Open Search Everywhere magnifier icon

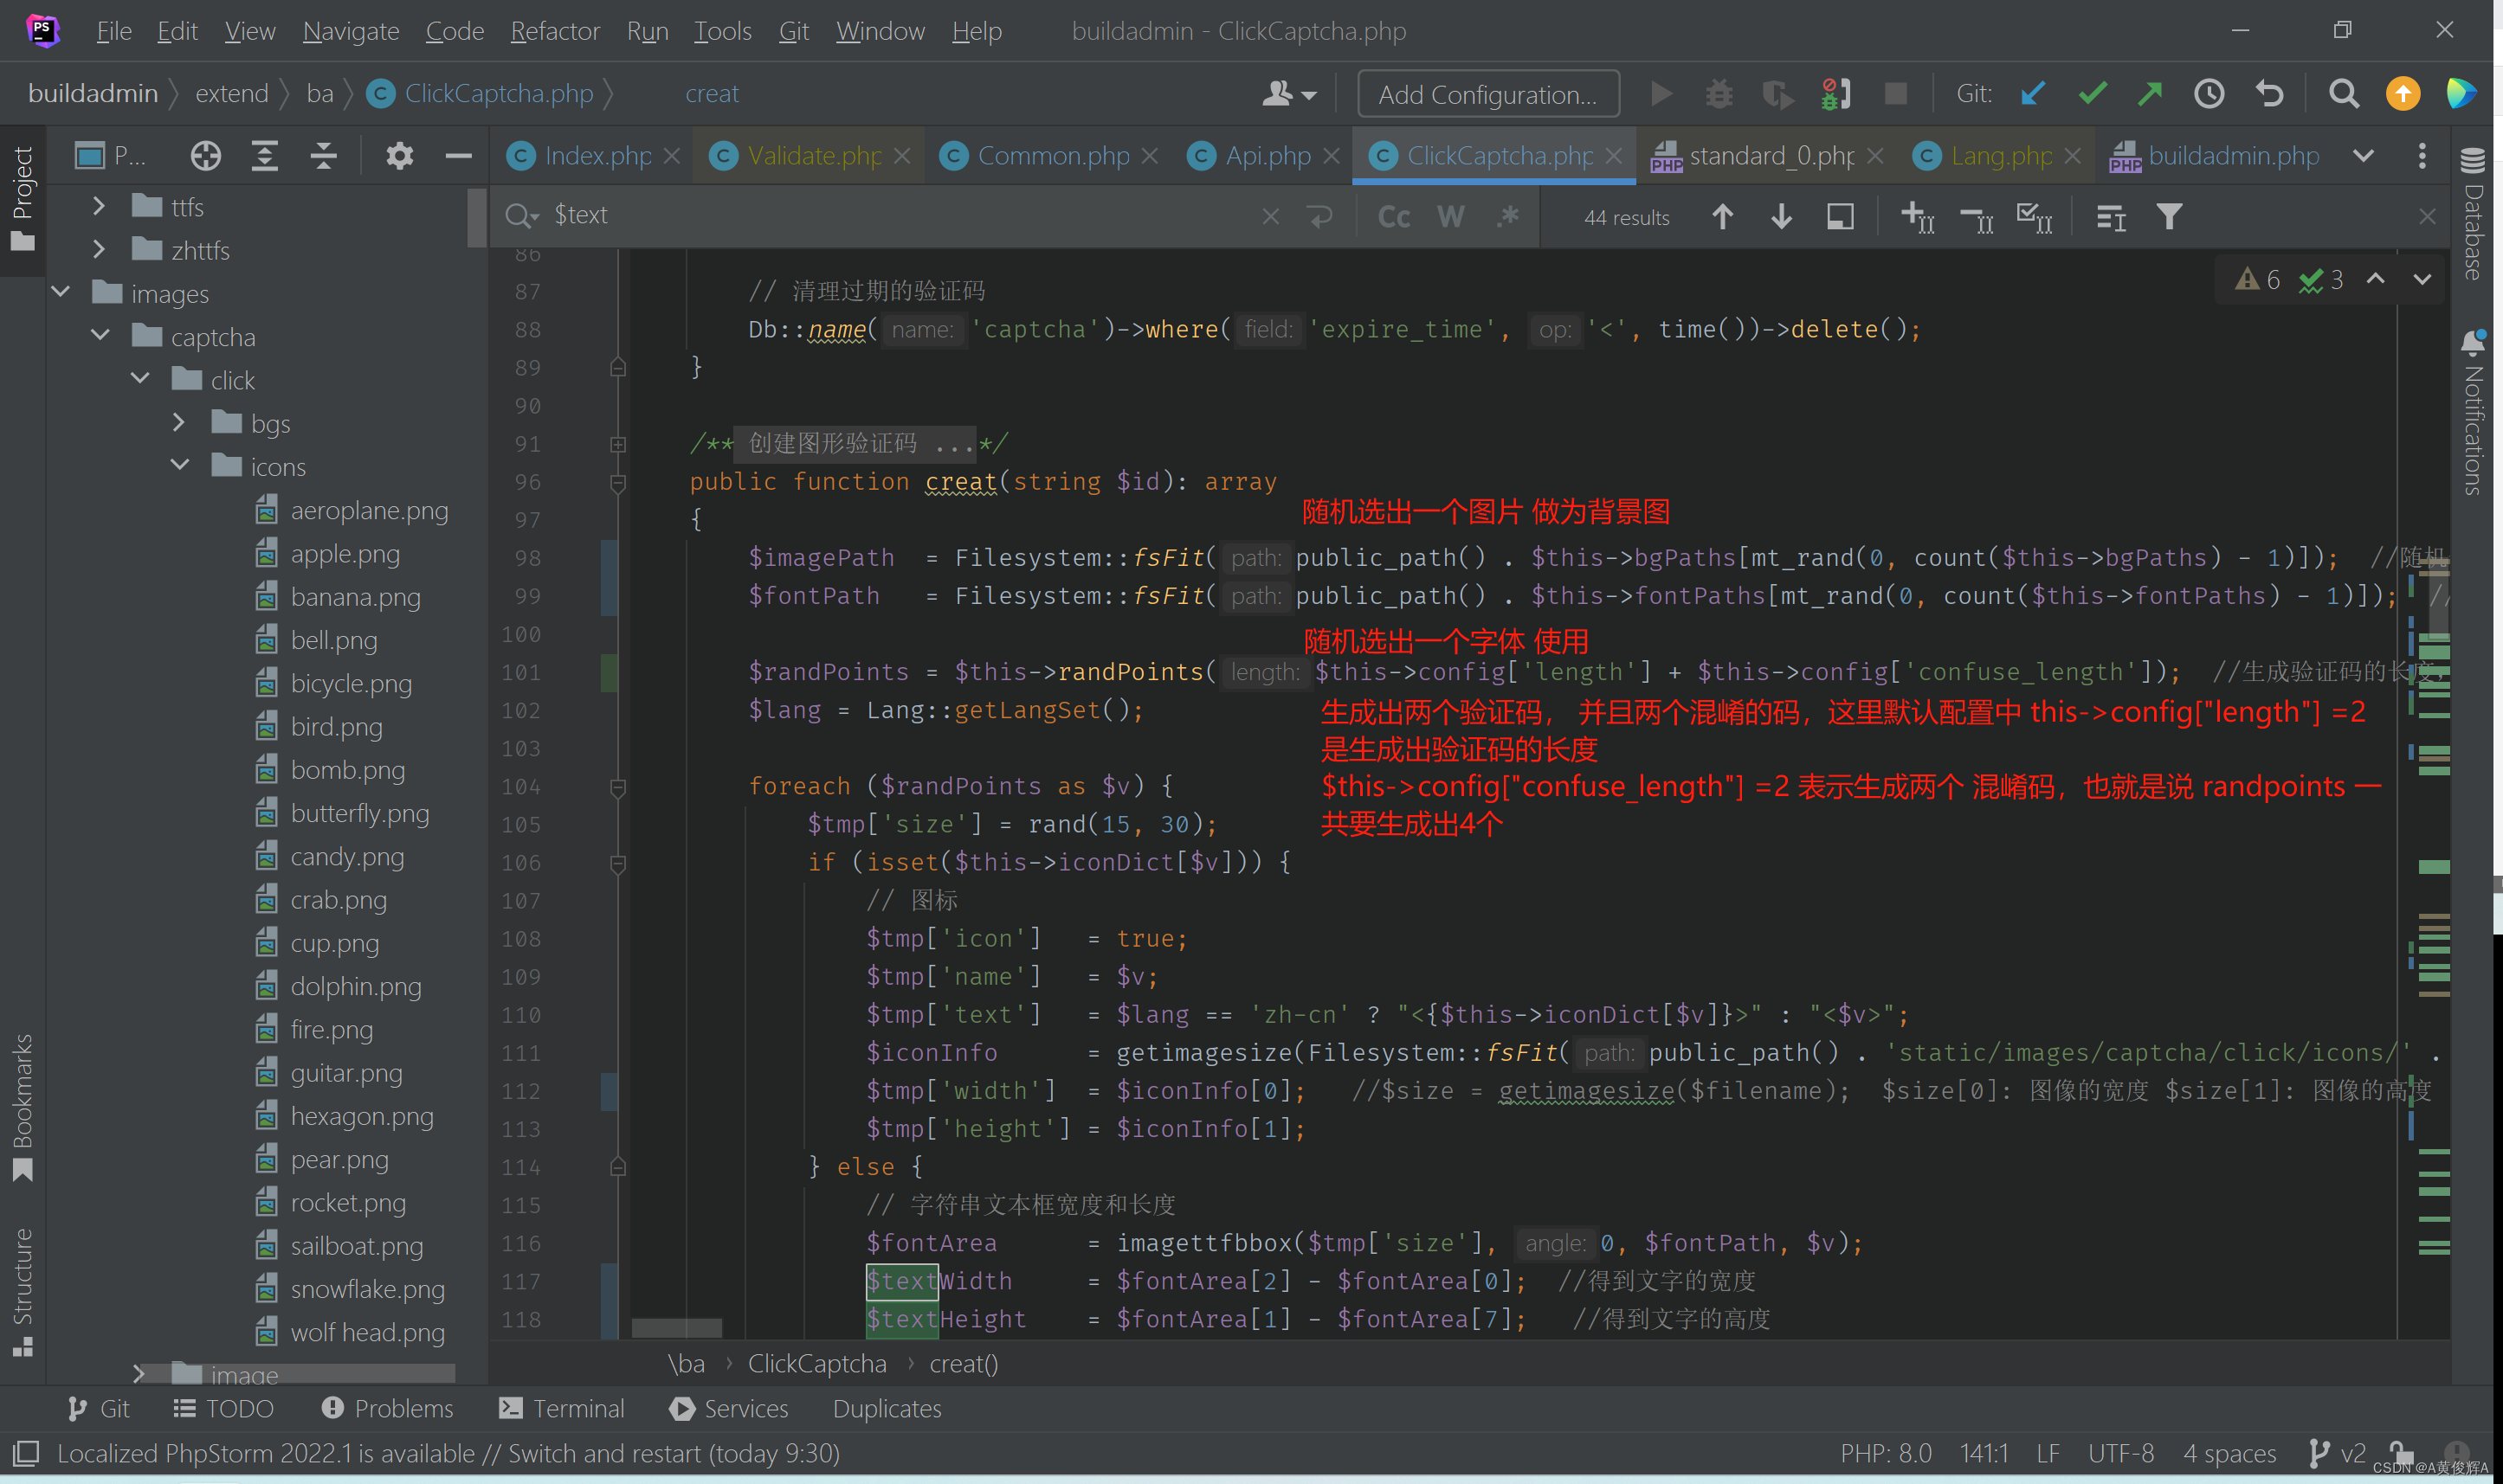pyautogui.click(x=2343, y=94)
